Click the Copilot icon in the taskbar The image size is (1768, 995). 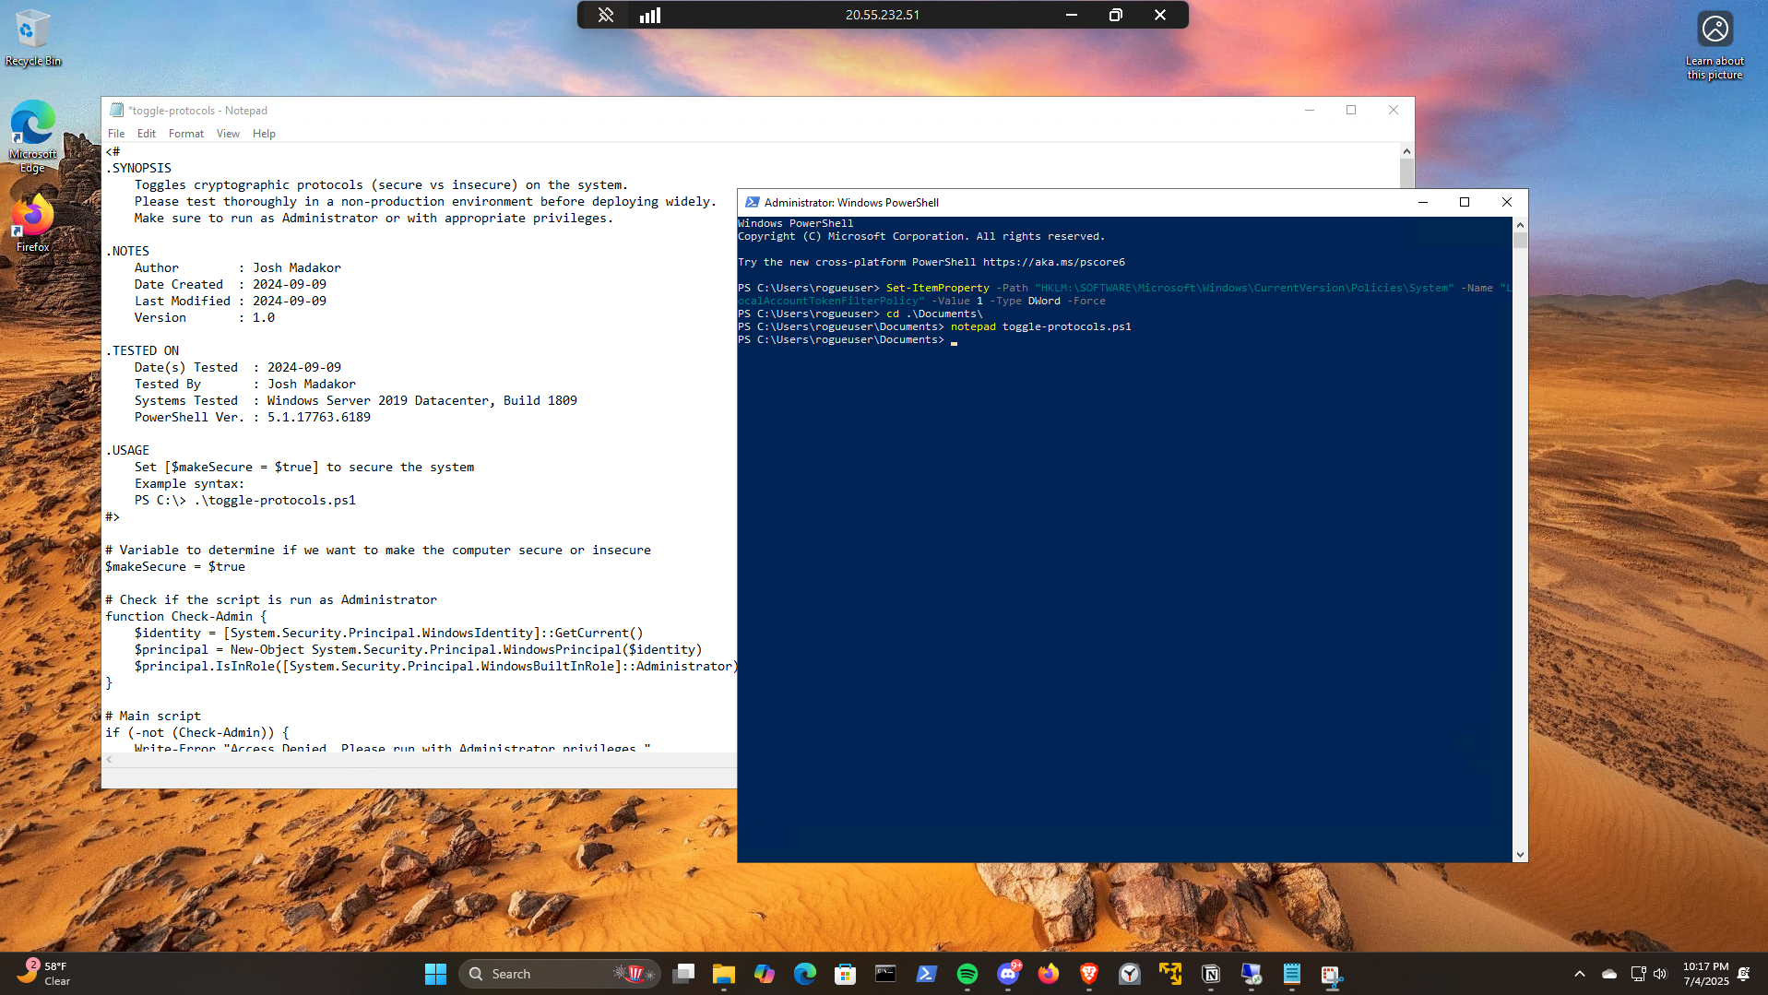[764, 974]
